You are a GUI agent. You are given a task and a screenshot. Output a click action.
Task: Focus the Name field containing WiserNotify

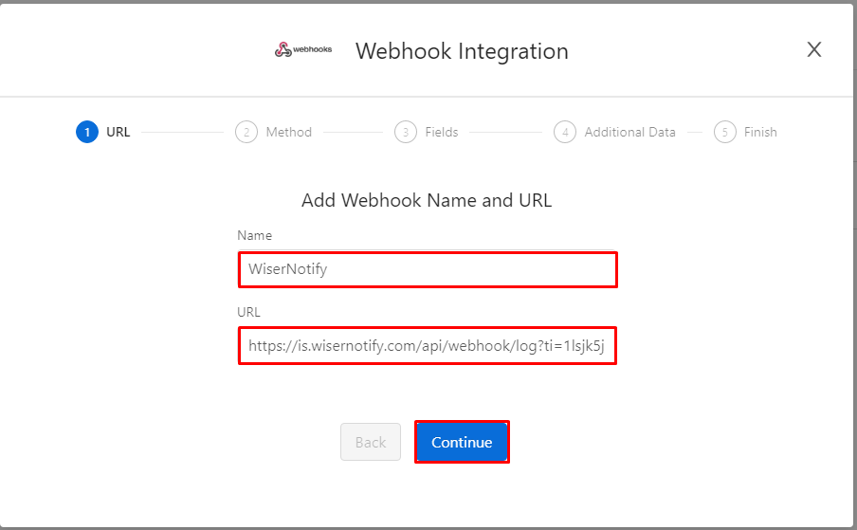[x=428, y=269]
